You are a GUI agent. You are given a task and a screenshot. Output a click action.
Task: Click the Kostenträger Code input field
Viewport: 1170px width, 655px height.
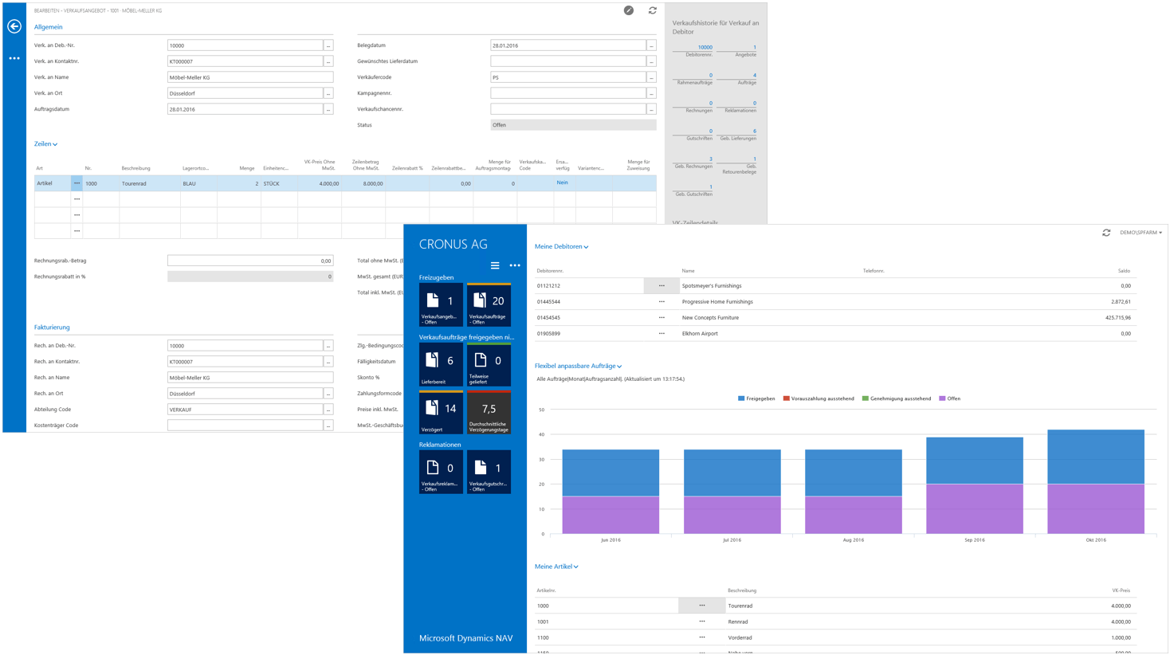click(x=245, y=426)
